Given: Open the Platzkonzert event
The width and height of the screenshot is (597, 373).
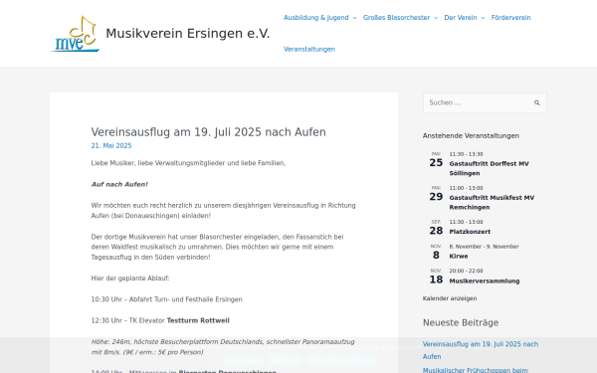Looking at the screenshot, I should coord(470,232).
